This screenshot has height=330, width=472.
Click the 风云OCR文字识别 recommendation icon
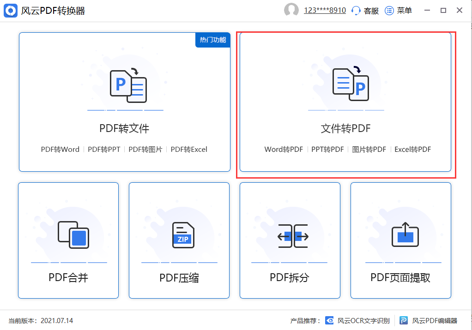click(329, 320)
